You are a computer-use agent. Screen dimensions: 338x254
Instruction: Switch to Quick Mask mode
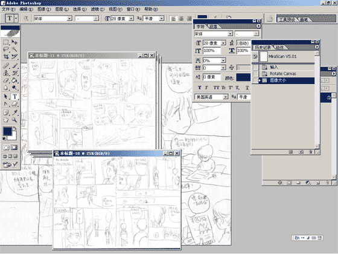(14, 148)
